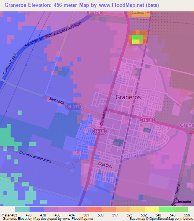Click the Colo Colo street label
Viewport: 194px width, 221px height.
pos(105,165)
